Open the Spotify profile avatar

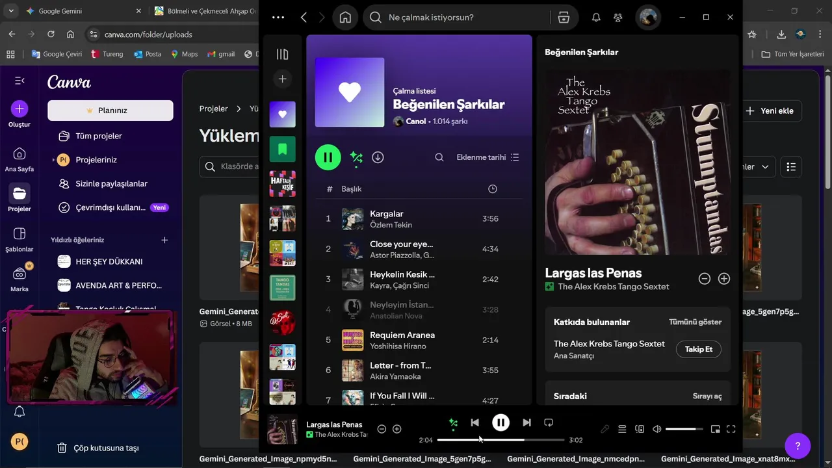tap(648, 18)
